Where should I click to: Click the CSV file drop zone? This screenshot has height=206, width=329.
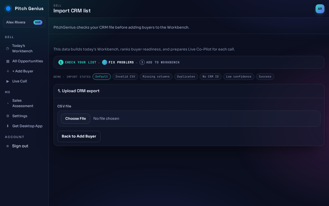pyautogui.click(x=189, y=118)
